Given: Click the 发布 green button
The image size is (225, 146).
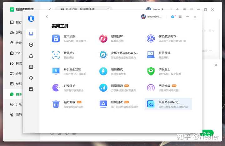Looking at the screenshot, I should point(207,133).
